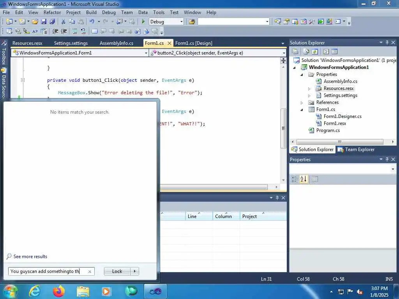This screenshot has height=299, width=399.
Task: Open Program.cs in Solution Explorer
Action: pyautogui.click(x=328, y=130)
